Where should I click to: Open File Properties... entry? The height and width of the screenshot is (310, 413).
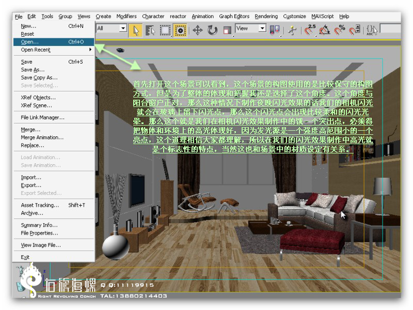coord(54,233)
